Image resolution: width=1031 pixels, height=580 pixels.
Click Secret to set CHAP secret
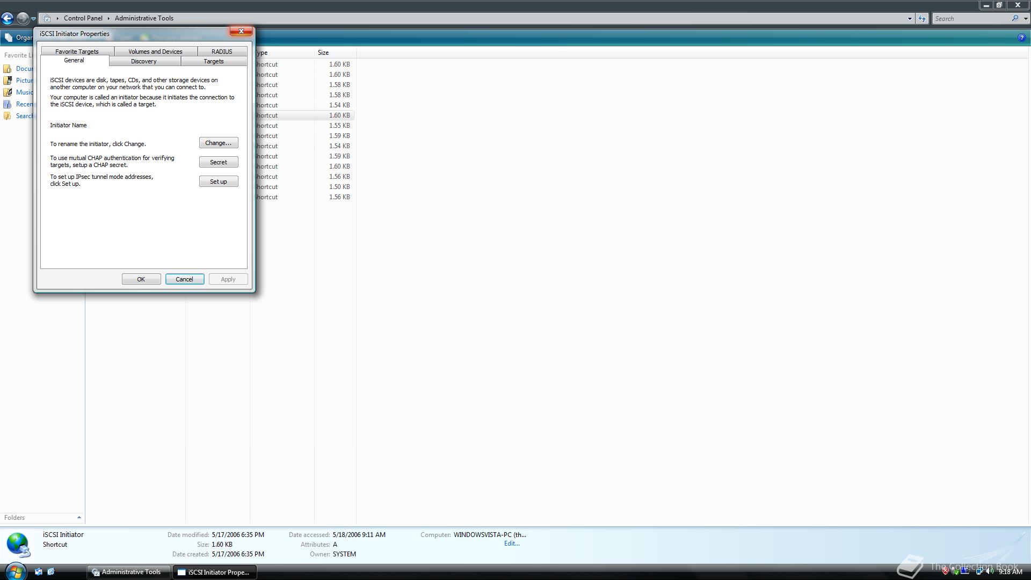click(219, 162)
